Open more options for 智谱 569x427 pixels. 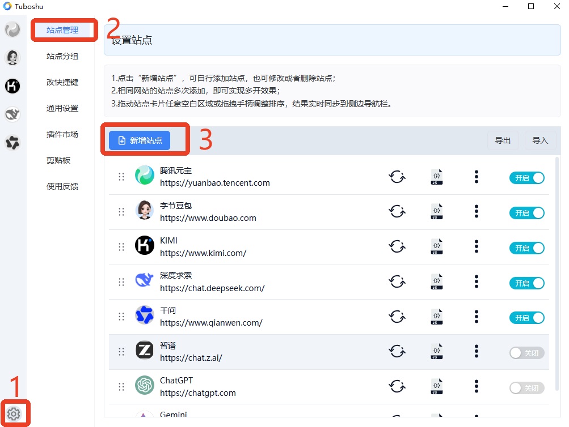[x=477, y=351]
